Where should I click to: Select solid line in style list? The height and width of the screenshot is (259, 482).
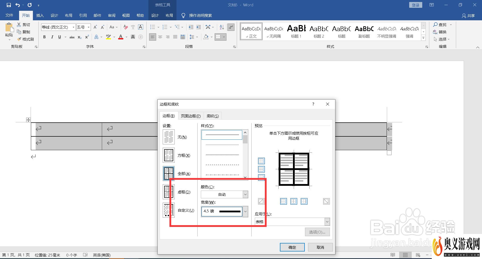point(222,135)
